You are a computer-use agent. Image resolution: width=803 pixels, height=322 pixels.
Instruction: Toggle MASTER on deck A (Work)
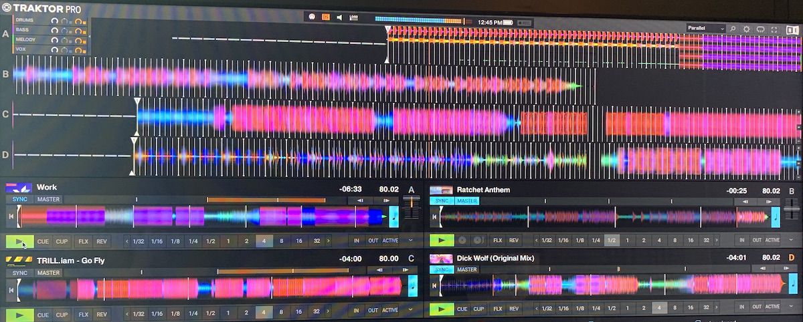[48, 199]
